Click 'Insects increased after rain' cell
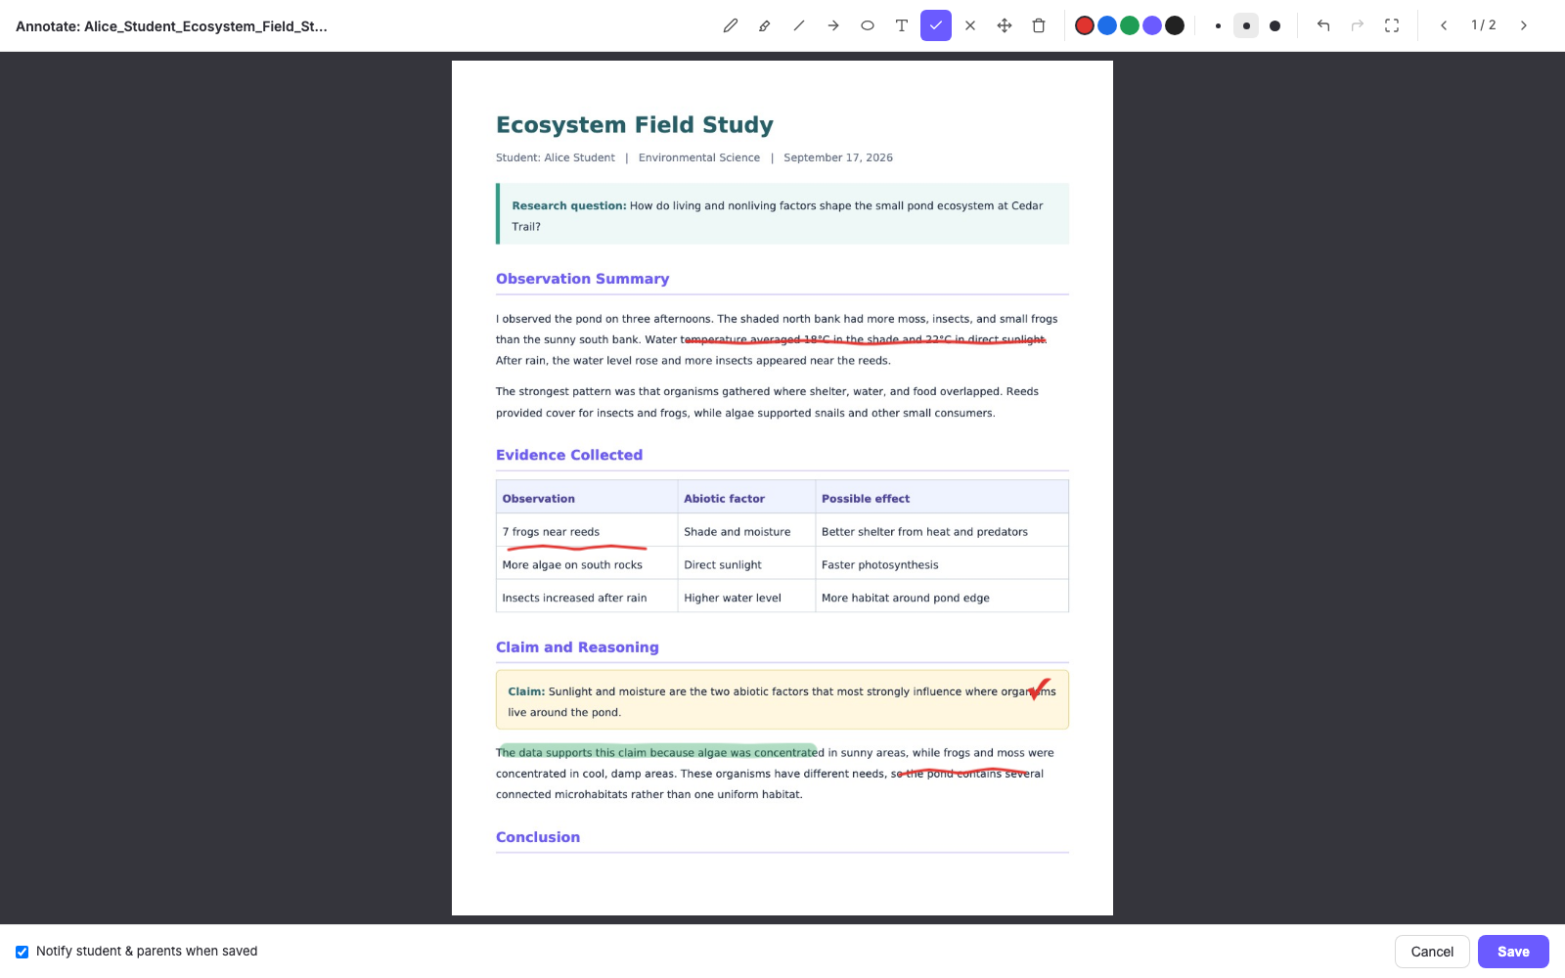This screenshot has width=1565, height=978. [x=587, y=598]
